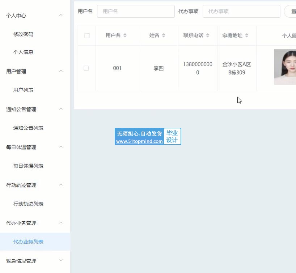296x273 pixels.
Task: Tick the select-all checkbox in table header
Action: tap(87, 36)
